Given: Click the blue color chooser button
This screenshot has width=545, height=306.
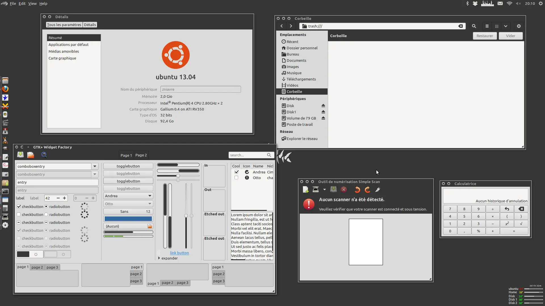Looking at the screenshot, I should 128,219.
